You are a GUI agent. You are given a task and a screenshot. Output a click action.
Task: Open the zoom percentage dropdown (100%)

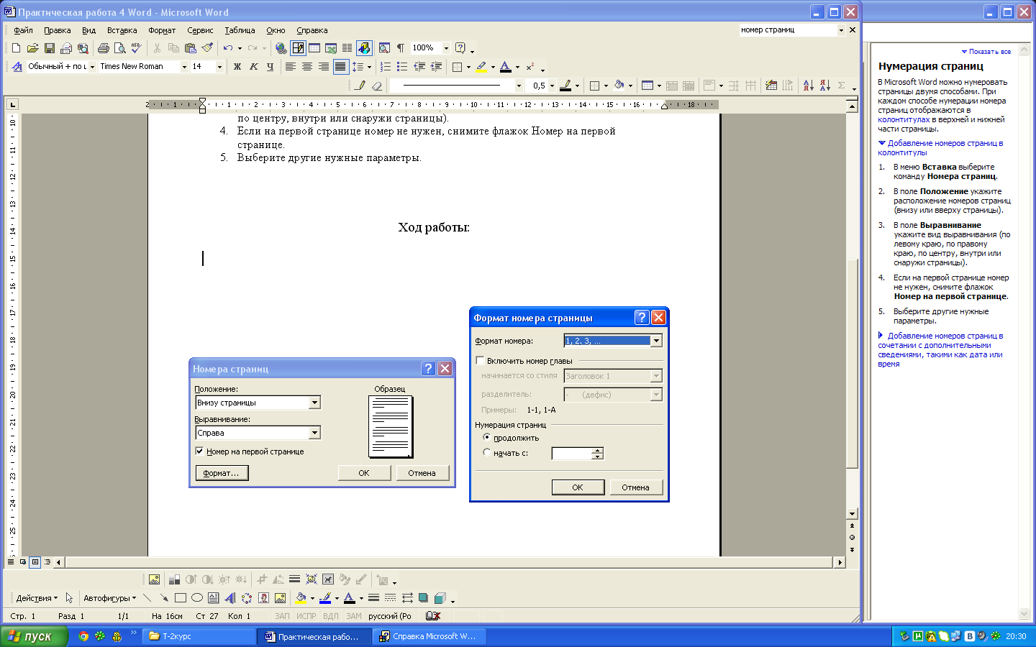pos(446,48)
